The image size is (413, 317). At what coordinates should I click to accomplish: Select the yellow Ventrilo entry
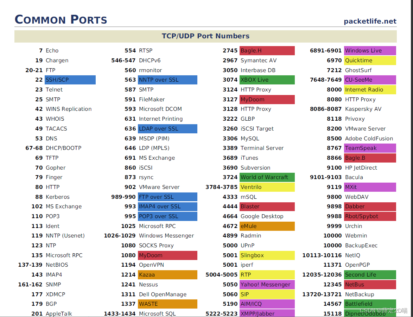pyautogui.click(x=267, y=187)
